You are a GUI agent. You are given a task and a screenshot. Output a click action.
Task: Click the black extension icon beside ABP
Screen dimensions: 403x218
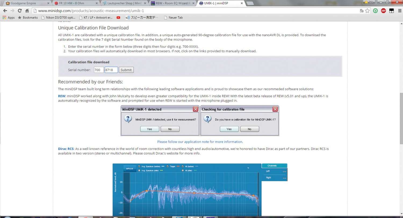(x=391, y=11)
